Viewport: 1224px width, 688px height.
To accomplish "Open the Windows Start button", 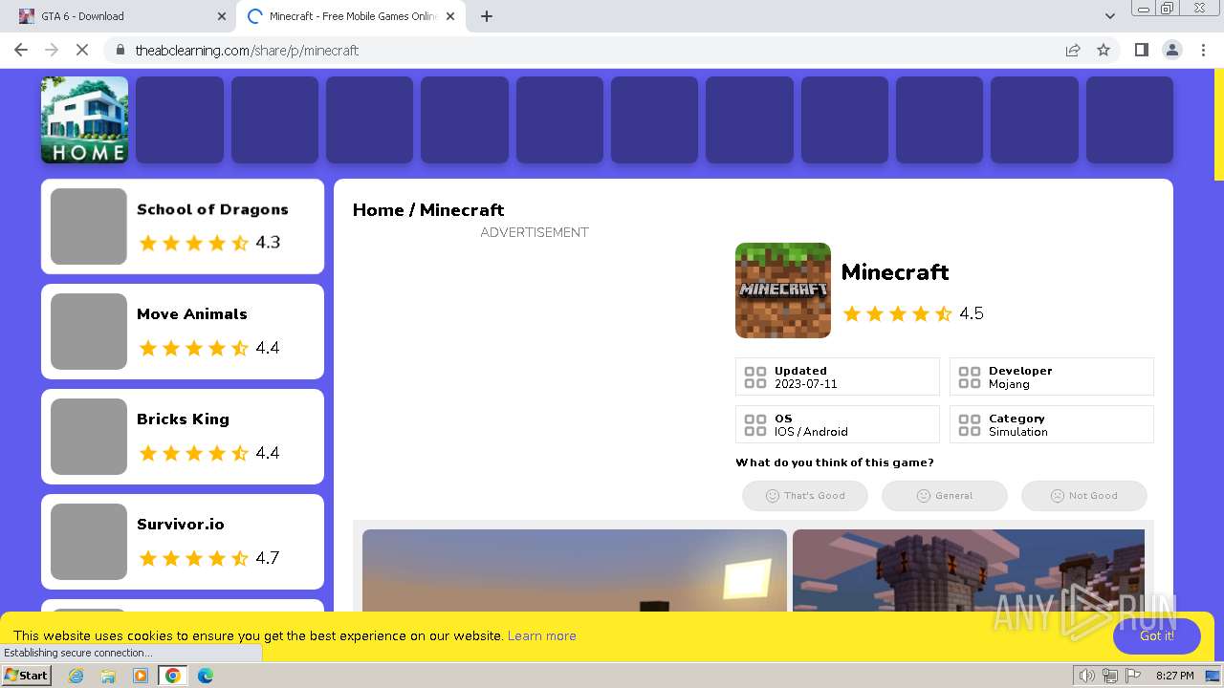I will point(27,675).
